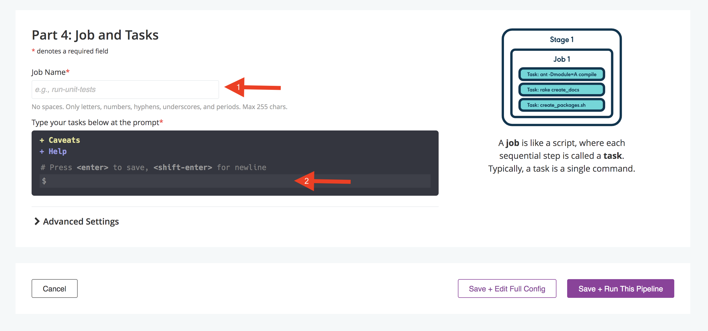Click the dollar prompt symbol

point(44,181)
